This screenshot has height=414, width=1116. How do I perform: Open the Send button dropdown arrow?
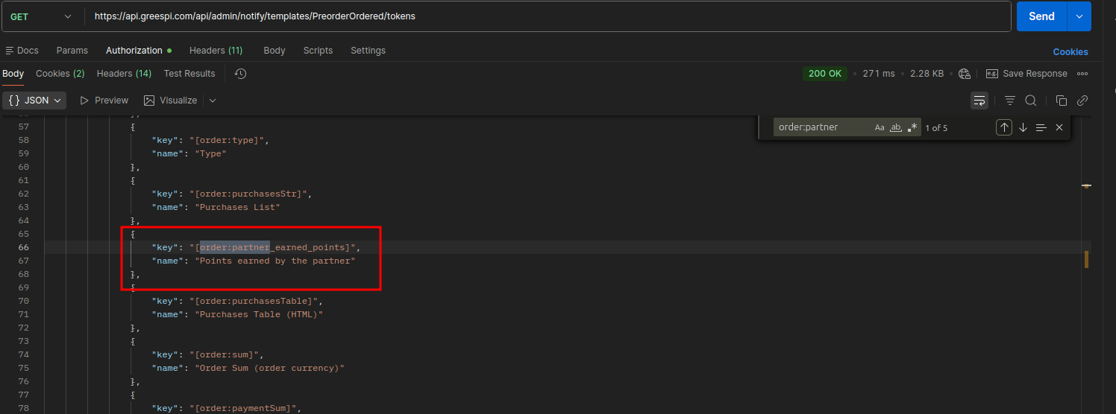[x=1079, y=16]
